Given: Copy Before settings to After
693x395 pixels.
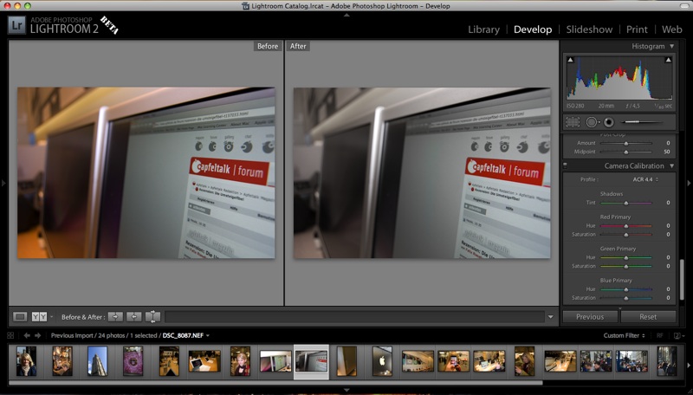Looking at the screenshot, I should [x=115, y=317].
